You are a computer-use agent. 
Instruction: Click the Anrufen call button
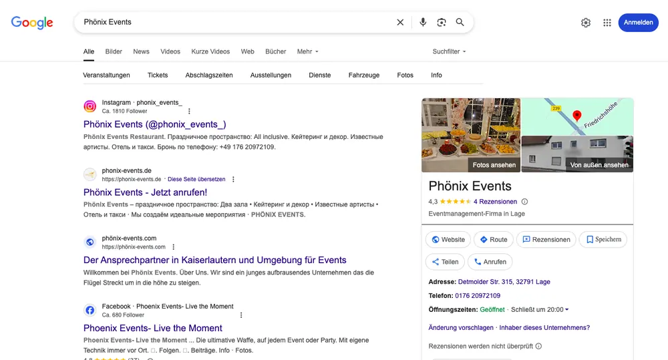490,262
